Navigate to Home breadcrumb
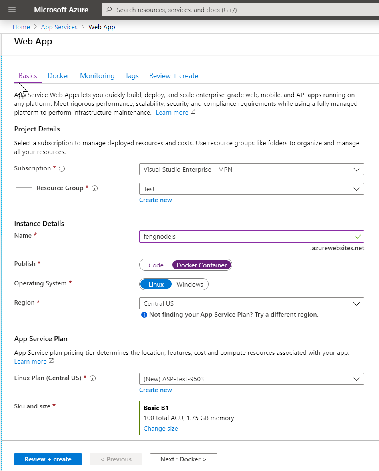Screen dimensions: 379x471 21,27
